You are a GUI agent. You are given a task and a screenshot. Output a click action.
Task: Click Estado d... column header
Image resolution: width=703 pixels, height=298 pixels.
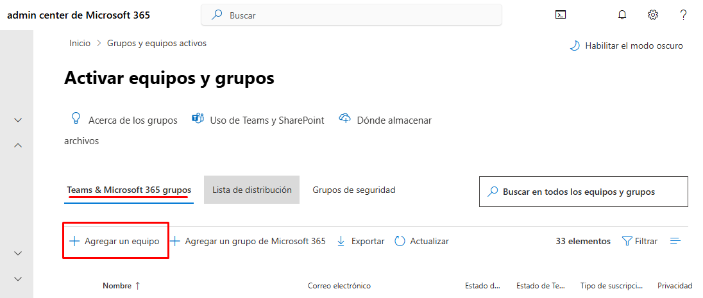483,285
